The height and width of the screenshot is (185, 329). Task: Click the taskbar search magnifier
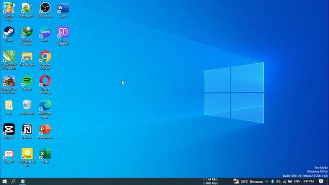(13, 181)
